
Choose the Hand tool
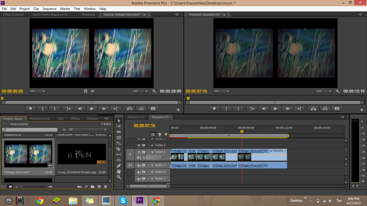pyautogui.click(x=119, y=171)
